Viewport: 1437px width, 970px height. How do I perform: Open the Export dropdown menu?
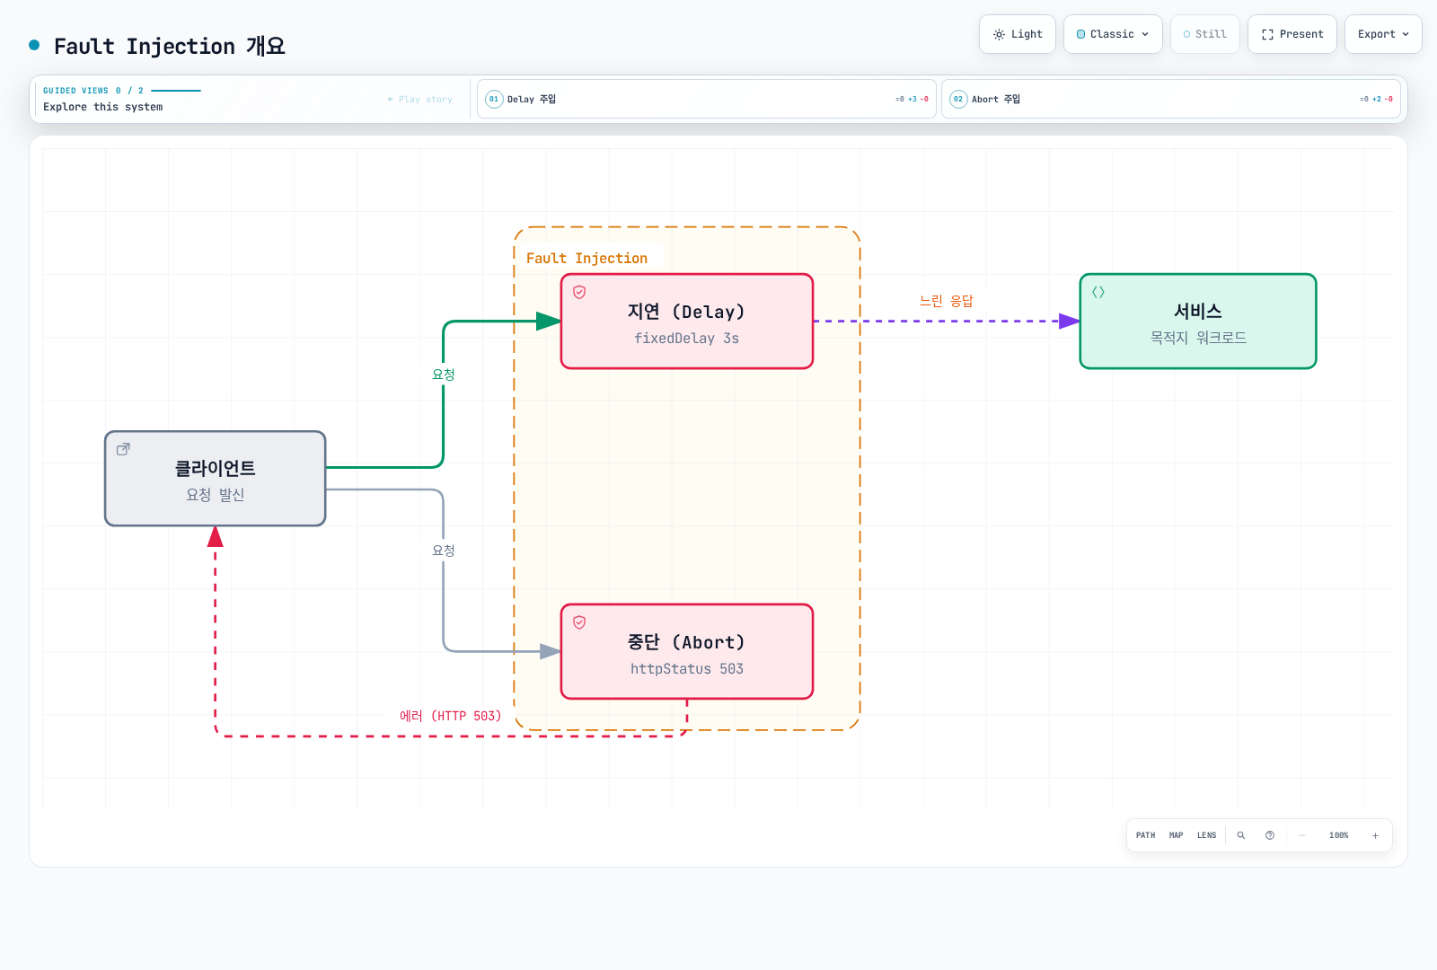click(x=1383, y=34)
